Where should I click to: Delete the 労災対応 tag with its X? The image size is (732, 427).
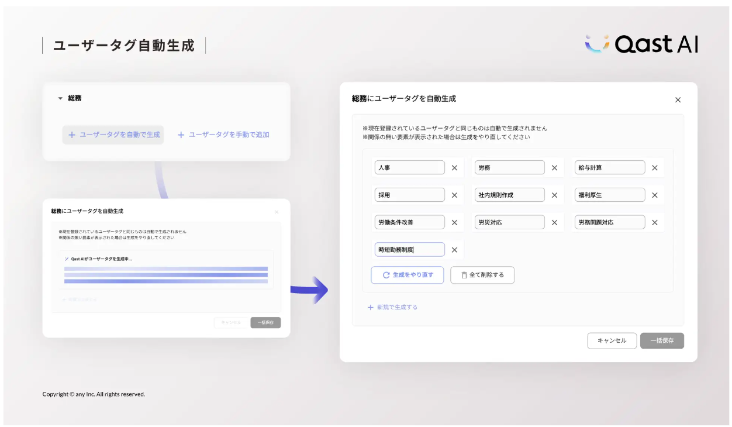[x=554, y=222]
